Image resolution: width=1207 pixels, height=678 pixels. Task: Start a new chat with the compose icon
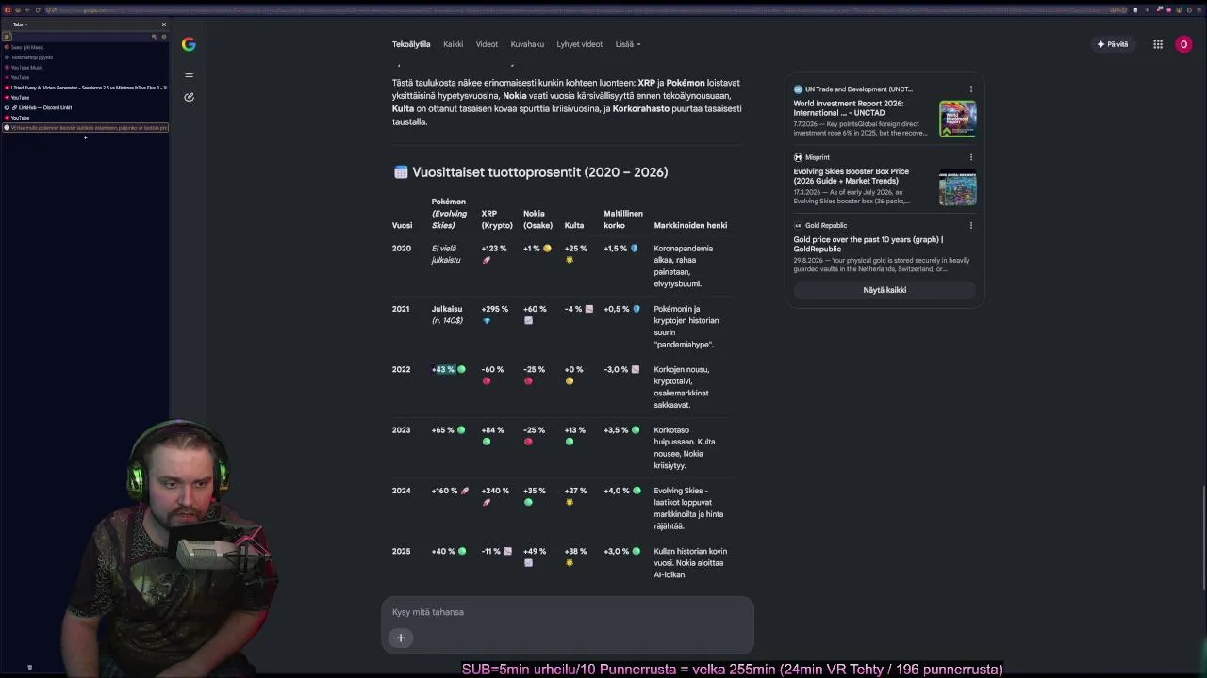(x=190, y=97)
